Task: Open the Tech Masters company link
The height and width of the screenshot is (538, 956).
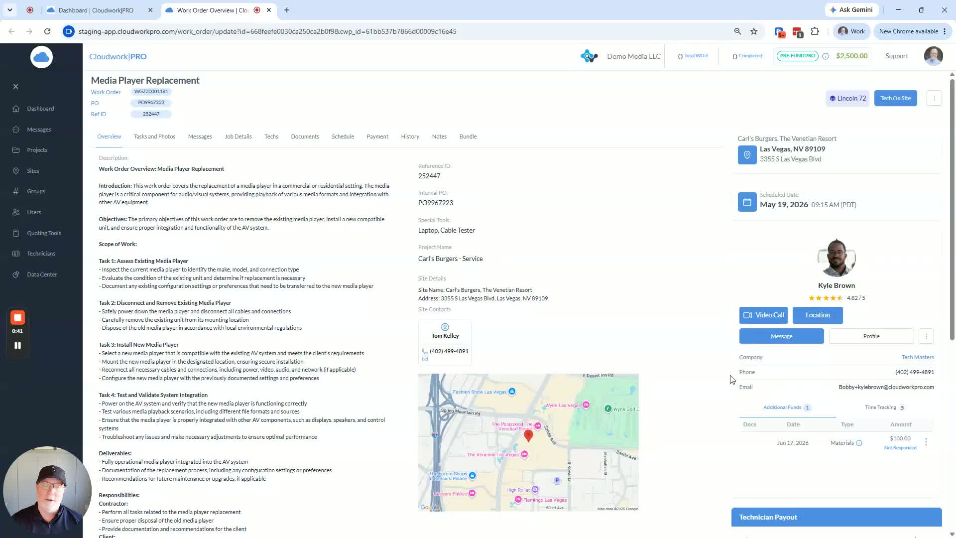Action: pyautogui.click(x=918, y=357)
